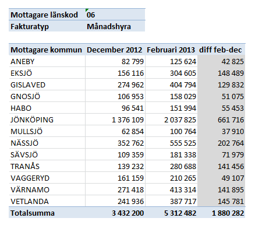Select JÖNKÖPING diff value 661 716
255x232 pixels.
(x=231, y=120)
